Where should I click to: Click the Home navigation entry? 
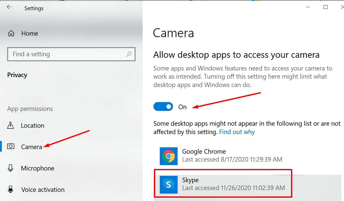click(x=30, y=33)
